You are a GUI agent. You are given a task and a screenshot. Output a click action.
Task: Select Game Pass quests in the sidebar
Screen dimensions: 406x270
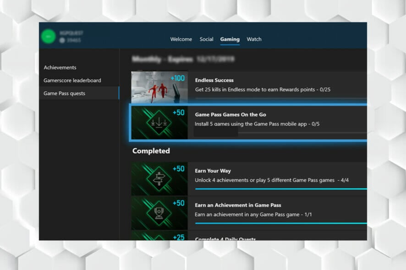(x=79, y=93)
